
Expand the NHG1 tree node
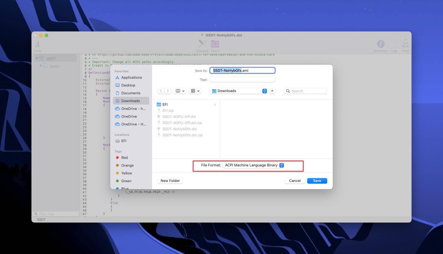pyautogui.click(x=41, y=66)
